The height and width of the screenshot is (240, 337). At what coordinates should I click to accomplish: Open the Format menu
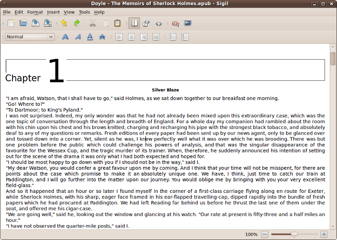pos(35,12)
